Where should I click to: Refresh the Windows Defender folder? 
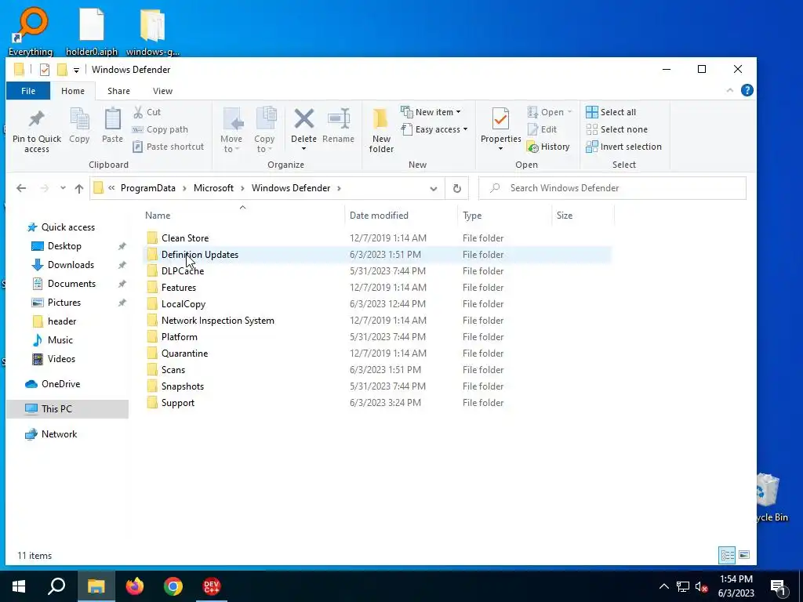[x=457, y=188]
